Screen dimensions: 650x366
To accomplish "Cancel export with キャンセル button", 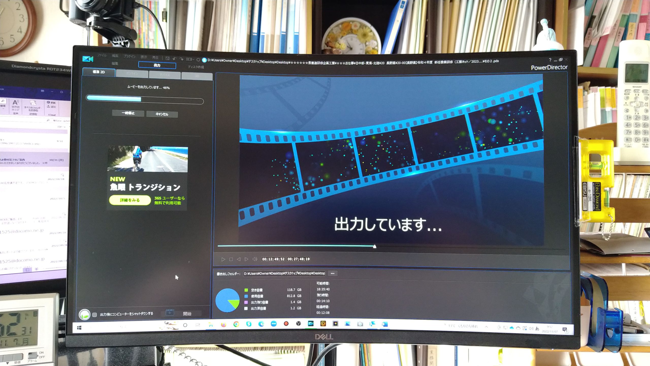I will pos(162,114).
